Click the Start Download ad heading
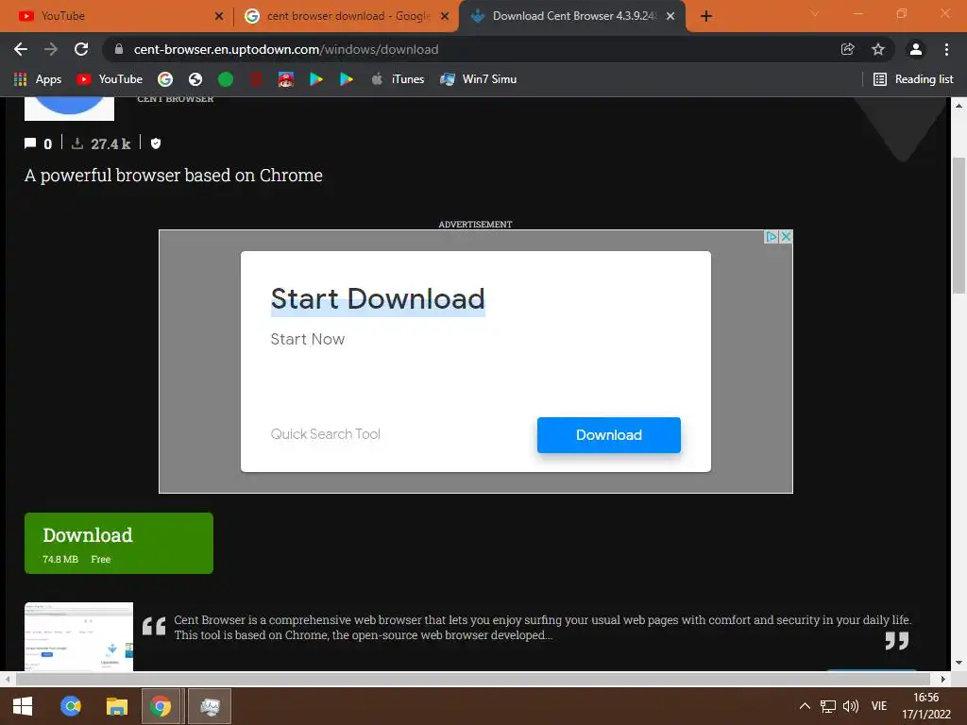 378,299
